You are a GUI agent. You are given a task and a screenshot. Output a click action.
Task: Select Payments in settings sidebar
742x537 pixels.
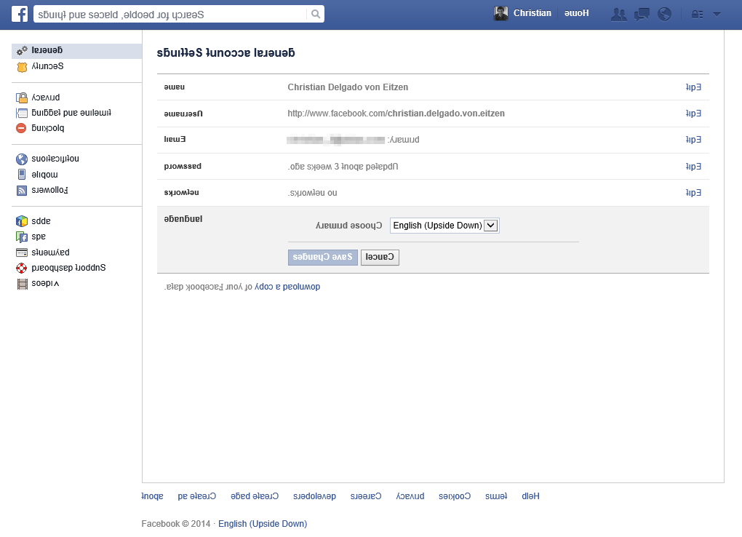coord(51,252)
